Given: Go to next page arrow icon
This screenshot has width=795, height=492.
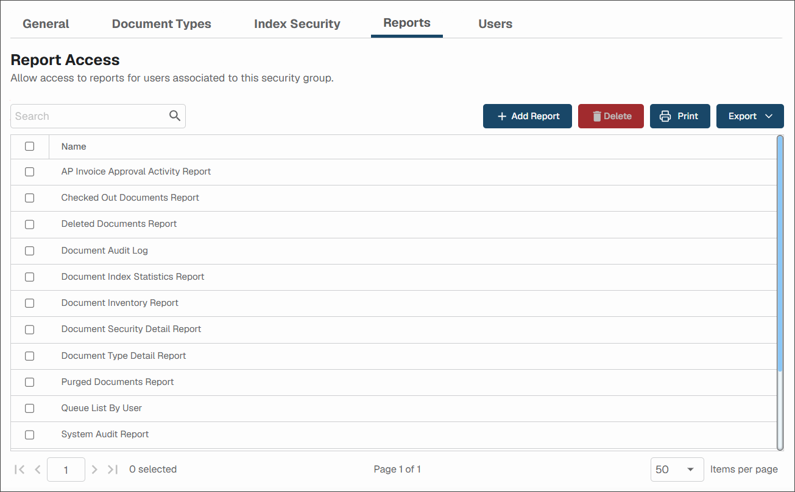Looking at the screenshot, I should (x=94, y=469).
